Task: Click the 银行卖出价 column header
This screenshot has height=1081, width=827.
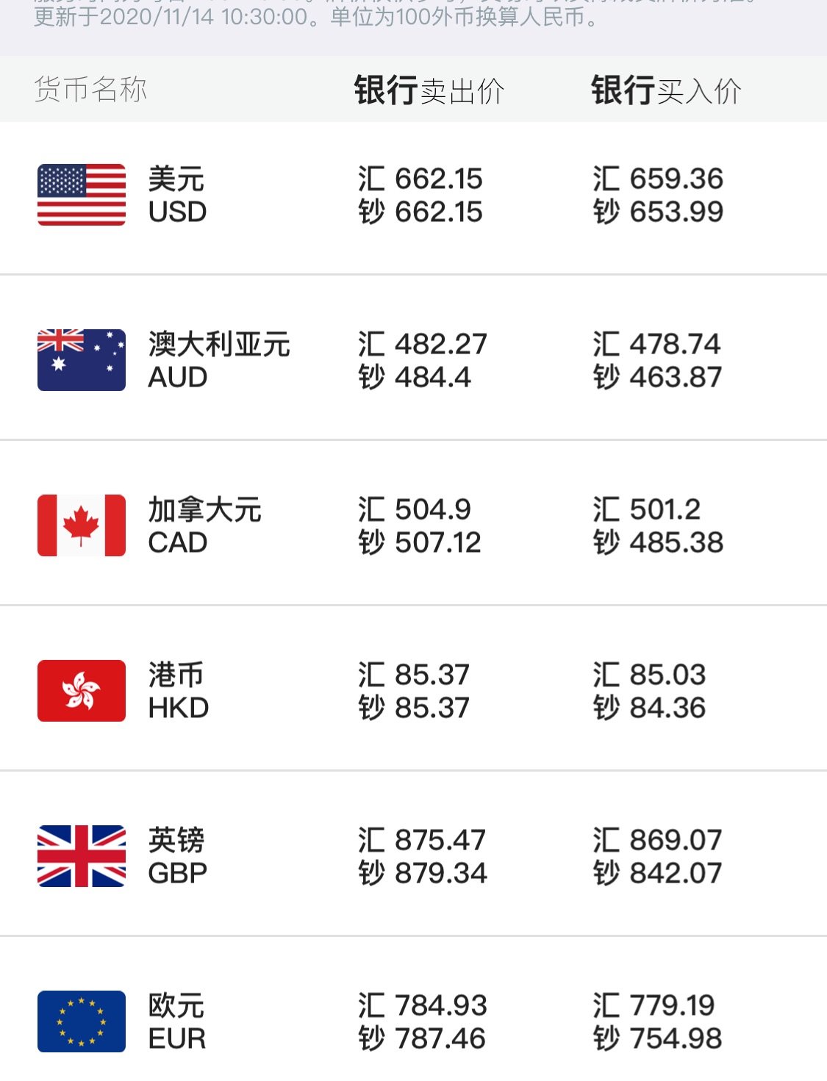Action: (x=429, y=90)
